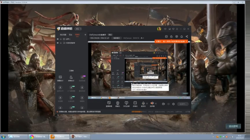Screen dimensions: 250x140
Task: Add multimedia source
Action: (135, 104)
